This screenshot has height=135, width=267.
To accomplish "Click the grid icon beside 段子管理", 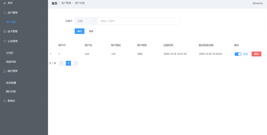I will tap(5, 32).
